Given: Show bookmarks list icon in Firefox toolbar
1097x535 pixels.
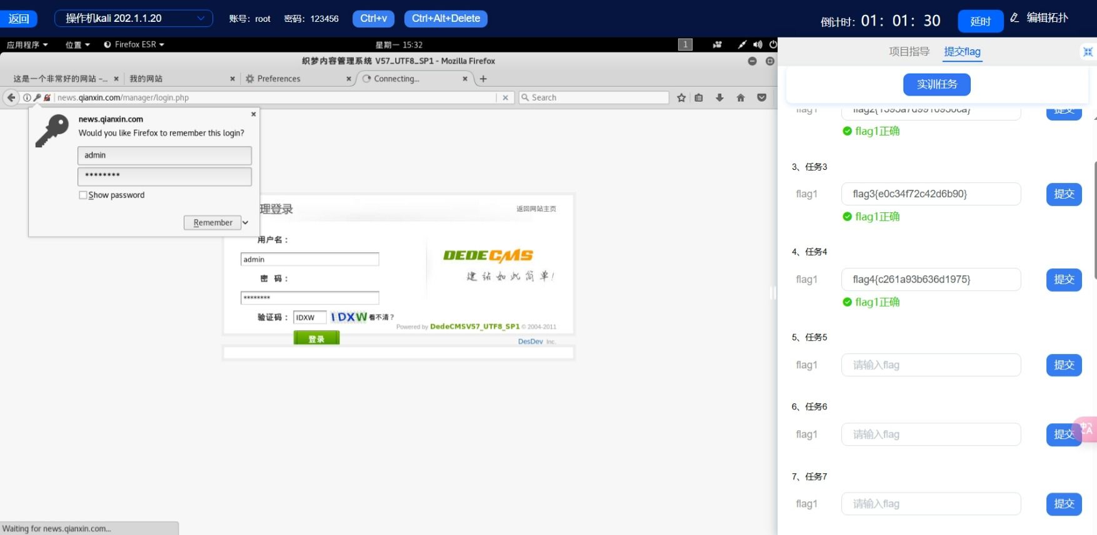Looking at the screenshot, I should [699, 97].
